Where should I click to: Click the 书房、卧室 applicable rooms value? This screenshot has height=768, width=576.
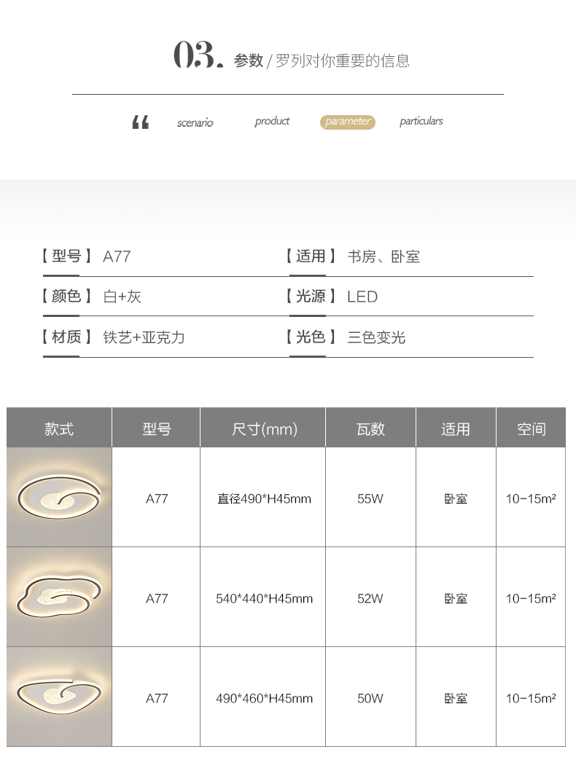point(384,256)
